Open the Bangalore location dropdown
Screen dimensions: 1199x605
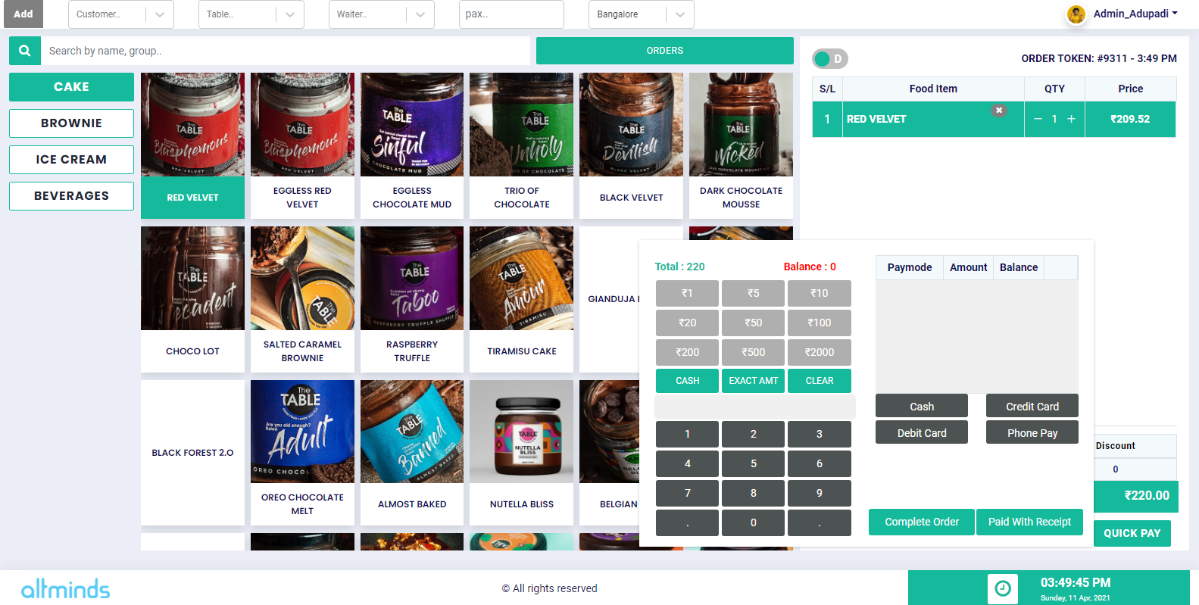[x=641, y=14]
